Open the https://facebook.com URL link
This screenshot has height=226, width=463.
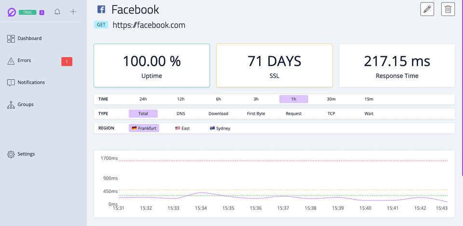(x=149, y=25)
